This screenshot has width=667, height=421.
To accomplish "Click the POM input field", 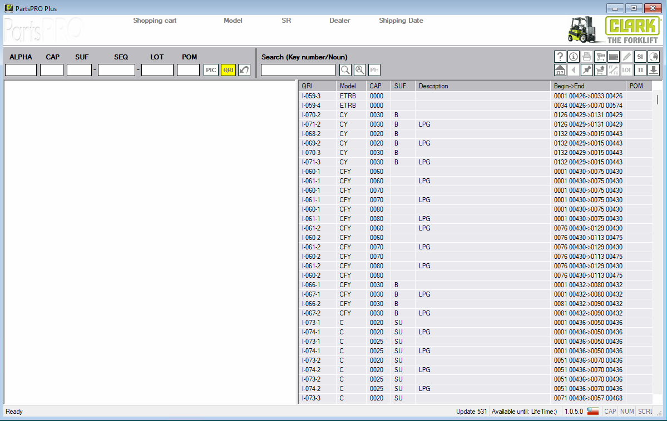I will click(189, 70).
